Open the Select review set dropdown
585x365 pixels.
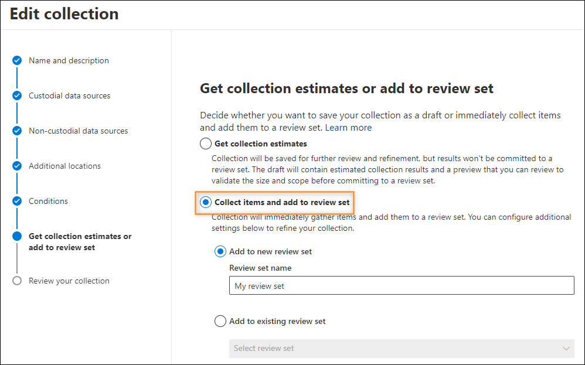pyautogui.click(x=402, y=348)
